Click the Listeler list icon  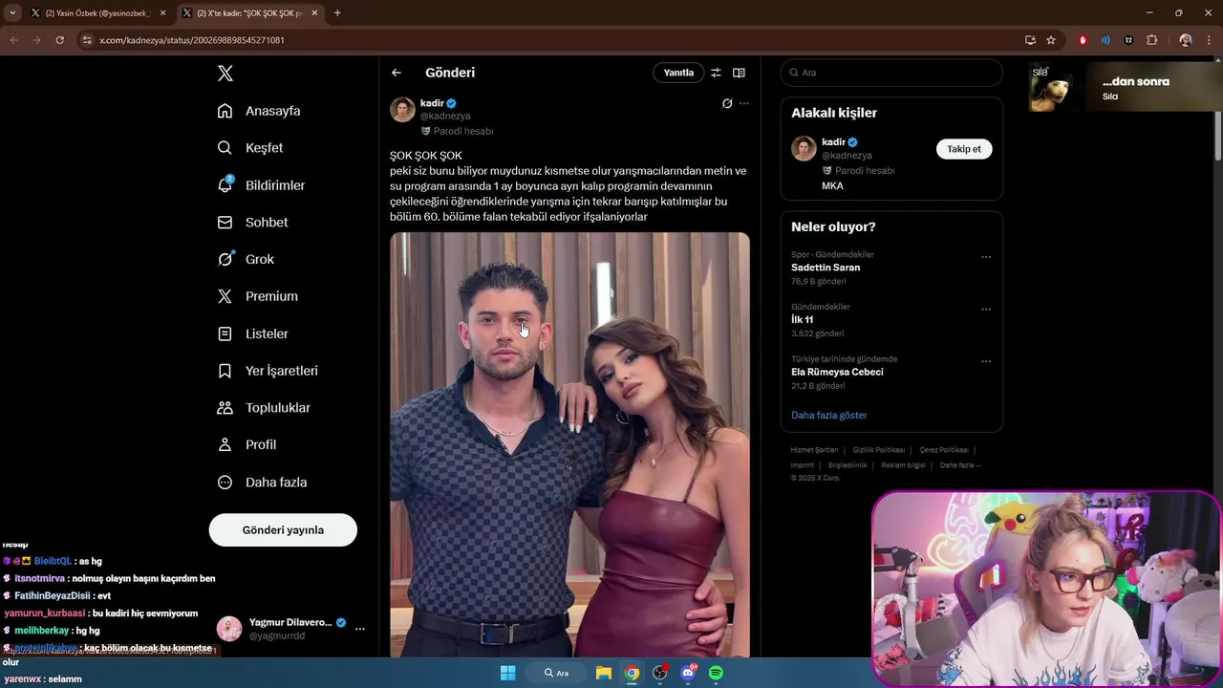[x=225, y=333]
